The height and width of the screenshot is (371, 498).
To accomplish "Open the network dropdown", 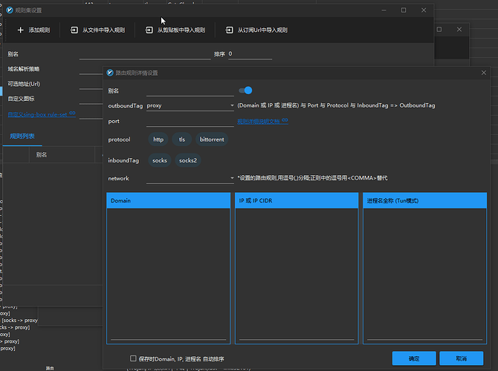I will 190,178.
